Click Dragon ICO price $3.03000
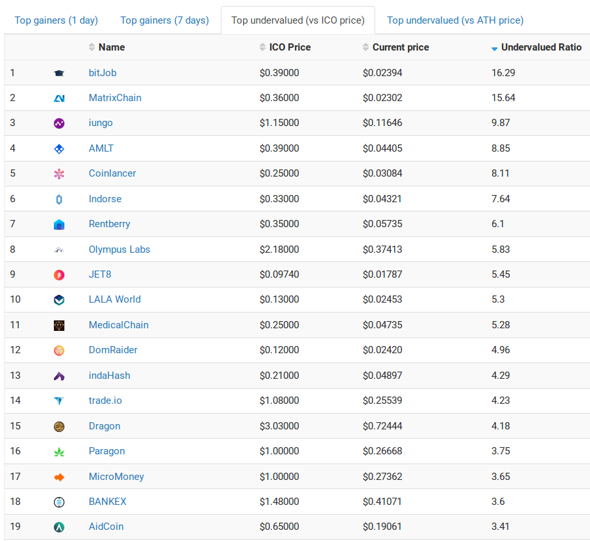590x541 pixels. point(279,426)
